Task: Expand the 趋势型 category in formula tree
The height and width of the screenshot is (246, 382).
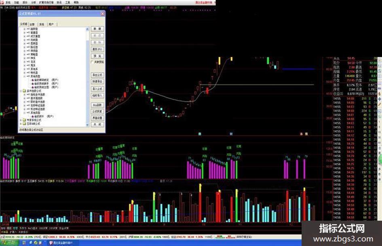Action: click(24, 29)
